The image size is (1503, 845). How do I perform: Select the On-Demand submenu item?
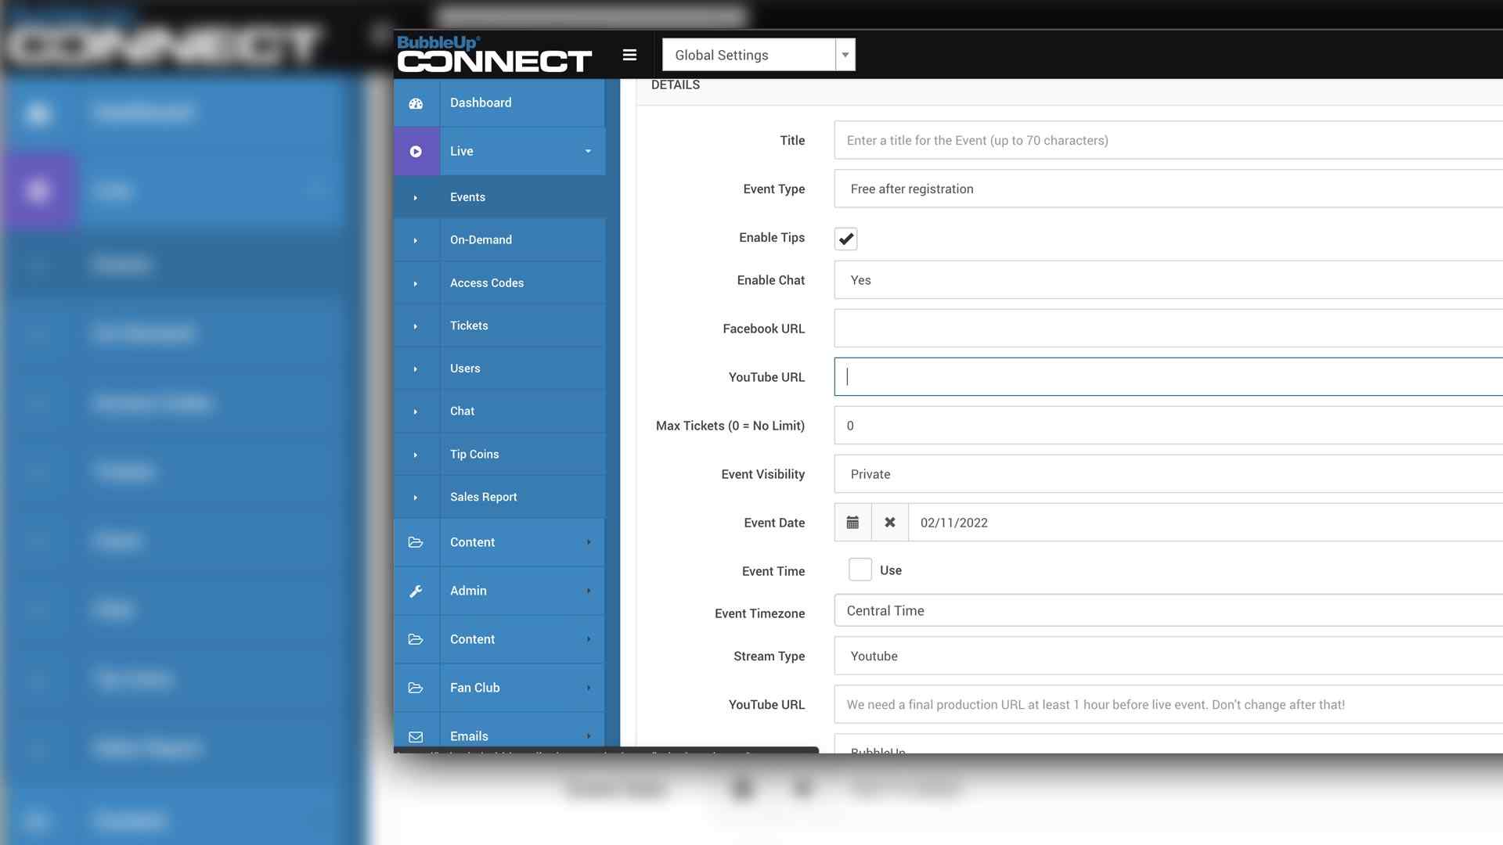499,240
